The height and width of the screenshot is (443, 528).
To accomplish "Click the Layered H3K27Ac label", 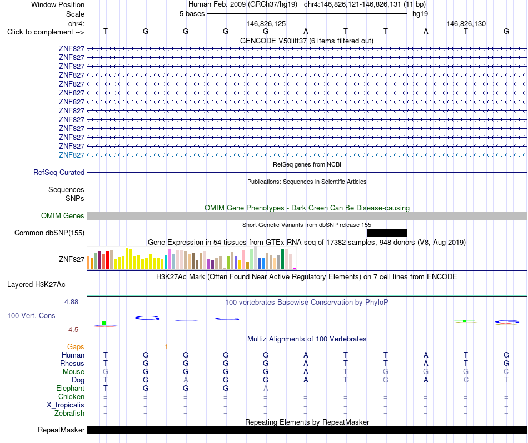I will [36, 285].
